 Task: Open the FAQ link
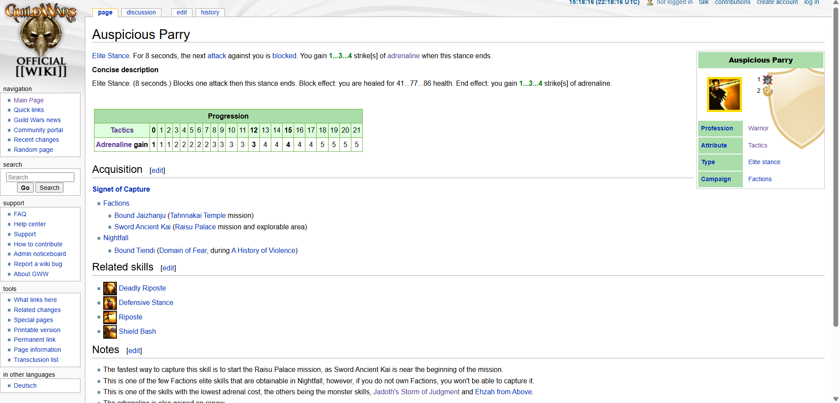tap(20, 214)
